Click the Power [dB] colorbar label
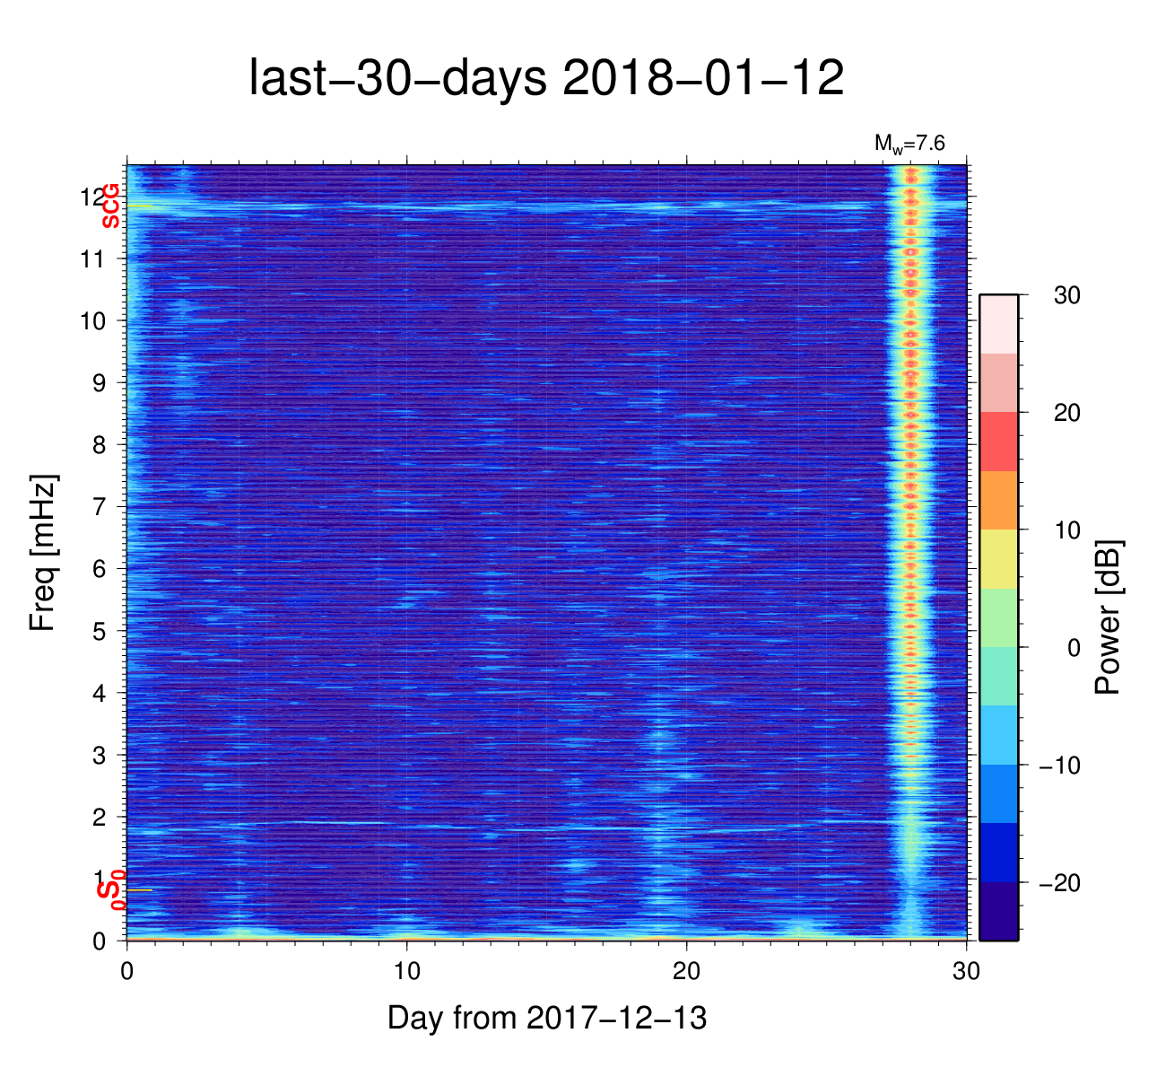The width and height of the screenshot is (1157, 1068). point(1109,617)
